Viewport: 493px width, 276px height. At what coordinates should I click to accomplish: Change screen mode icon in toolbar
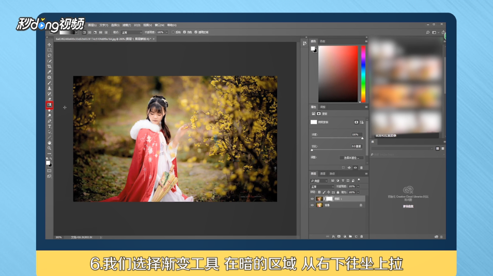[x=50, y=176]
